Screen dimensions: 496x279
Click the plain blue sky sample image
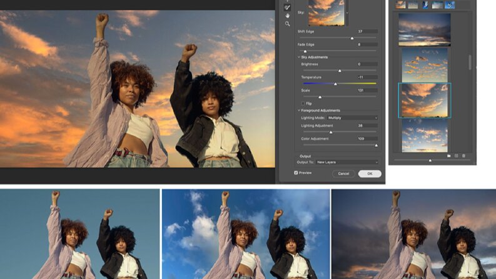[x=79, y=234]
